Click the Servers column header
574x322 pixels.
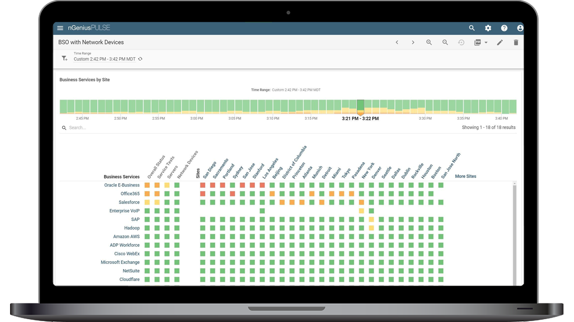(x=172, y=172)
